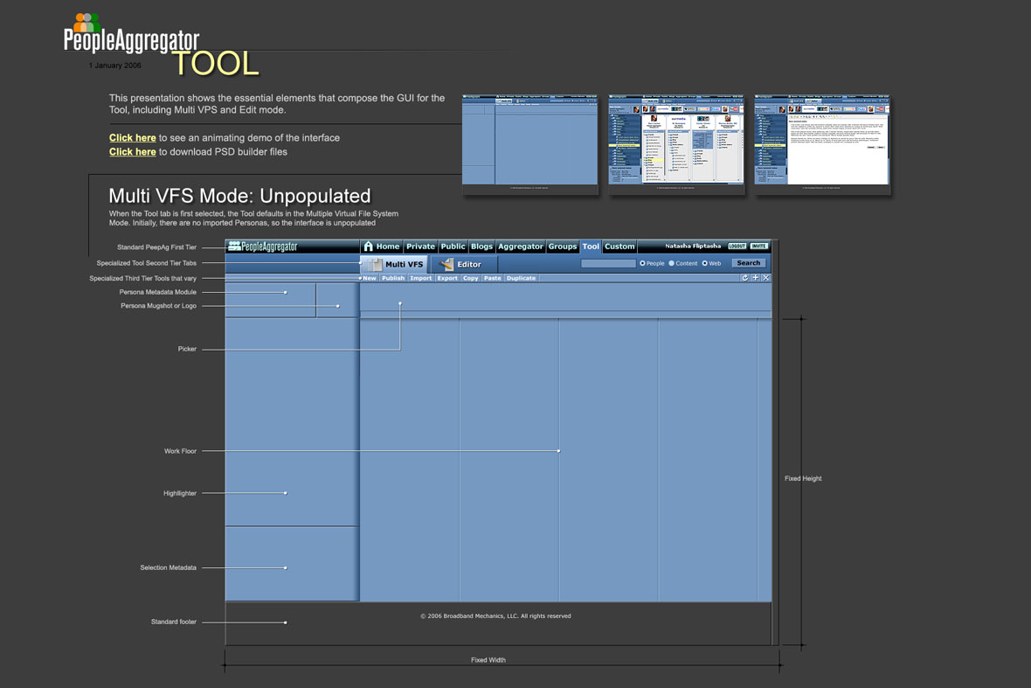Click the "Specialized Tool Second Tier Tabs" label
Viewport: 1031px width, 688px height.
(x=147, y=263)
